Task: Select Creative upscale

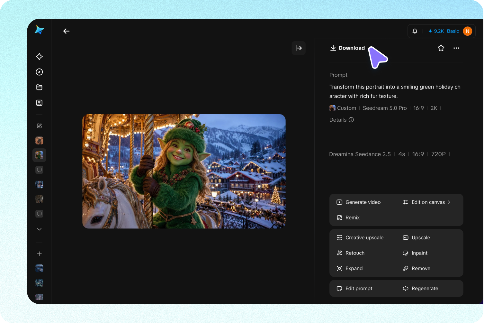Action: (x=360, y=238)
